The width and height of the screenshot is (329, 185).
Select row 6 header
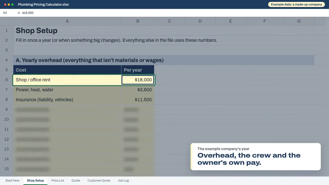tap(7, 80)
